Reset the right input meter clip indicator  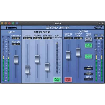[x=8, y=37]
